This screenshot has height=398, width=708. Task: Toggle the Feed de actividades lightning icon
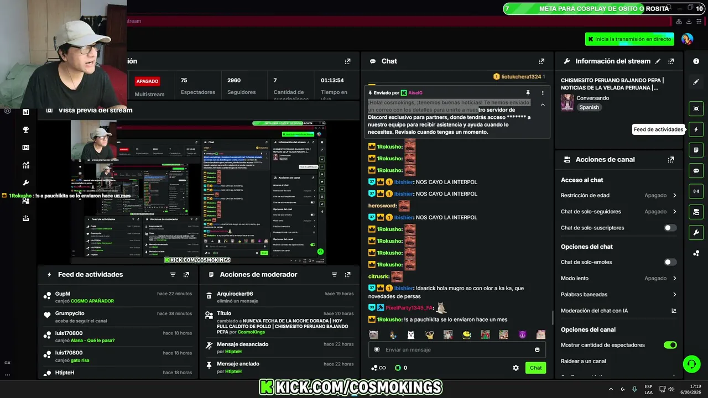pyautogui.click(x=696, y=129)
